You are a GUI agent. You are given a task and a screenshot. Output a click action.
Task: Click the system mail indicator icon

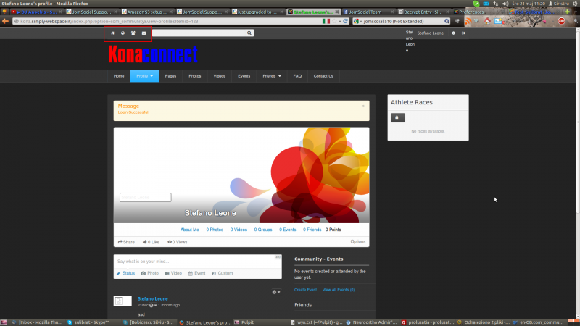[x=486, y=4]
